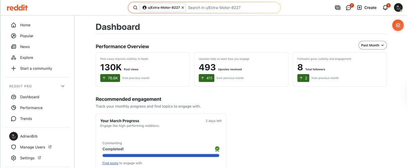Click the green completed checkmark badge

pyautogui.click(x=217, y=149)
